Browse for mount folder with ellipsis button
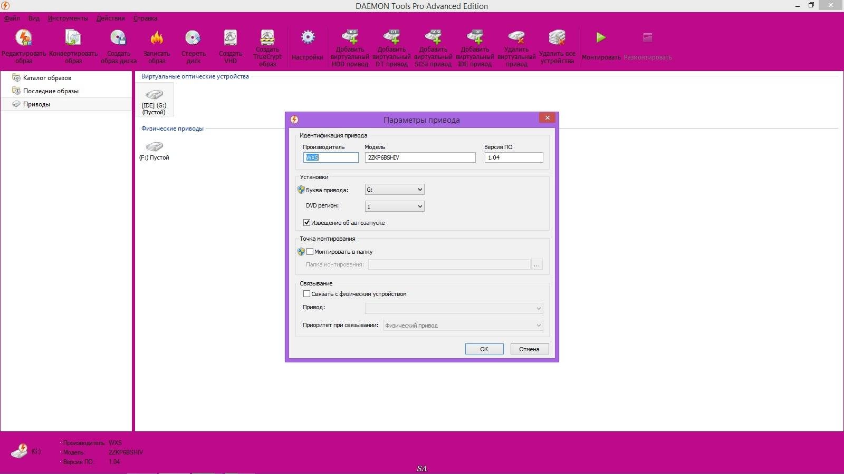Screen dimensions: 844x474 (x=536, y=264)
